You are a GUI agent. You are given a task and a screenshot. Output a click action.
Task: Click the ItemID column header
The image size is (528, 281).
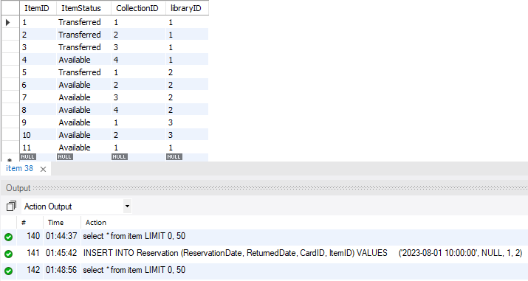(37, 8)
